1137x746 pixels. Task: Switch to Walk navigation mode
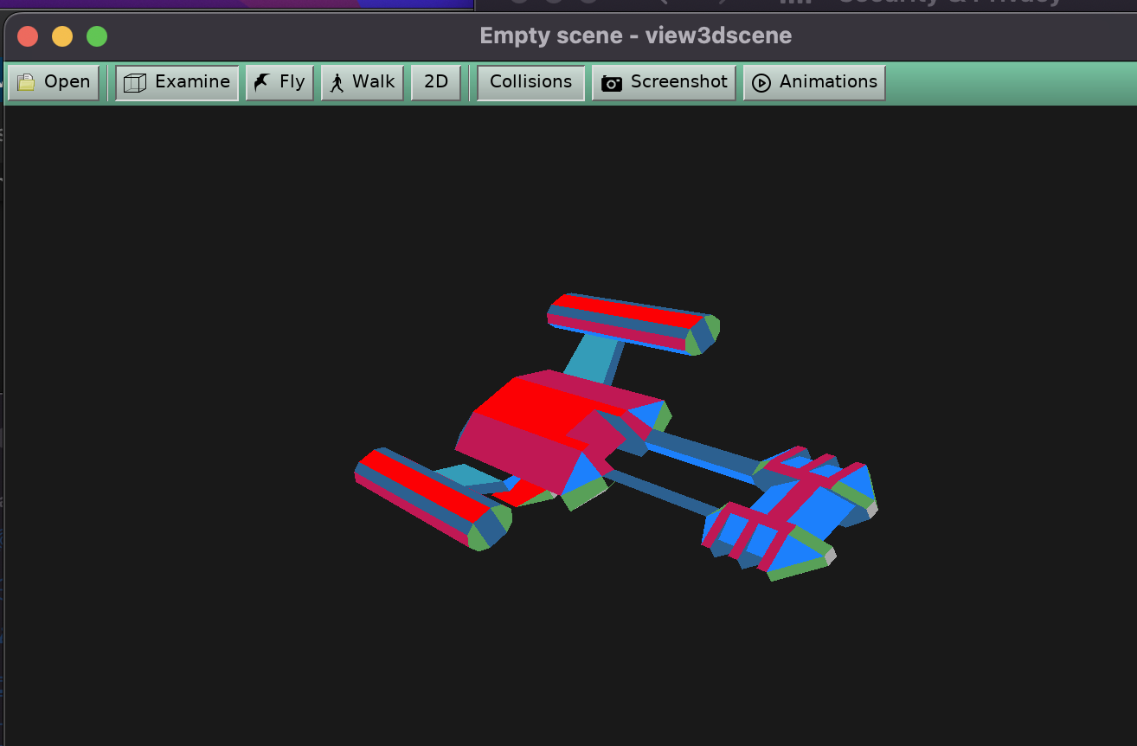click(x=363, y=82)
